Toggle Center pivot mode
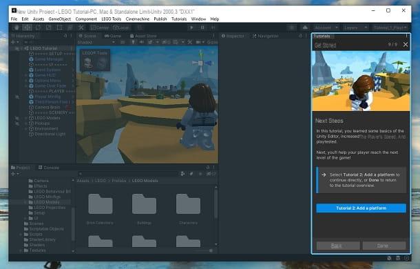The height and width of the screenshot is (269, 420). [x=99, y=28]
